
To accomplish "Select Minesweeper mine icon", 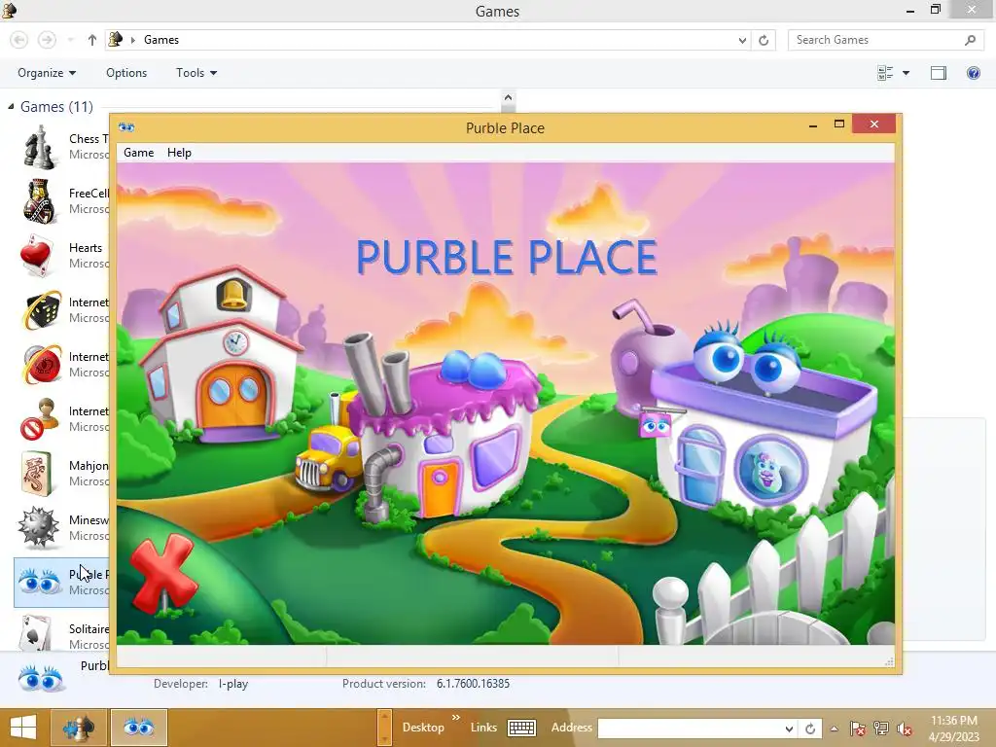I will (38, 528).
